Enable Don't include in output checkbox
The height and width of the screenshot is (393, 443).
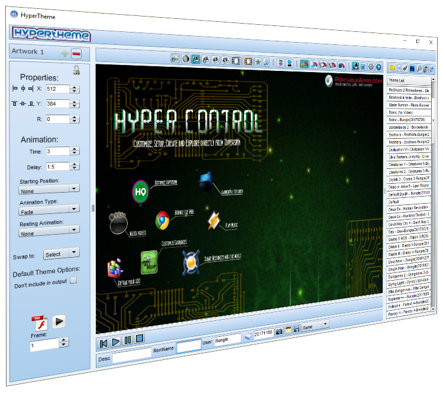click(73, 280)
